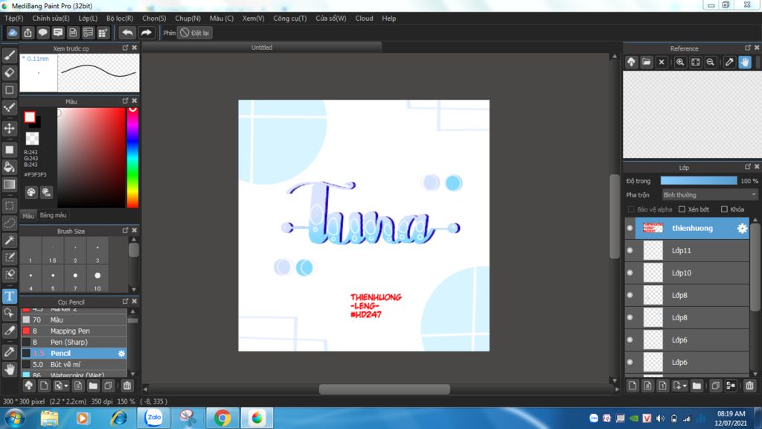
Task: Select the Bút vẽ mí brush
Action: pos(74,364)
